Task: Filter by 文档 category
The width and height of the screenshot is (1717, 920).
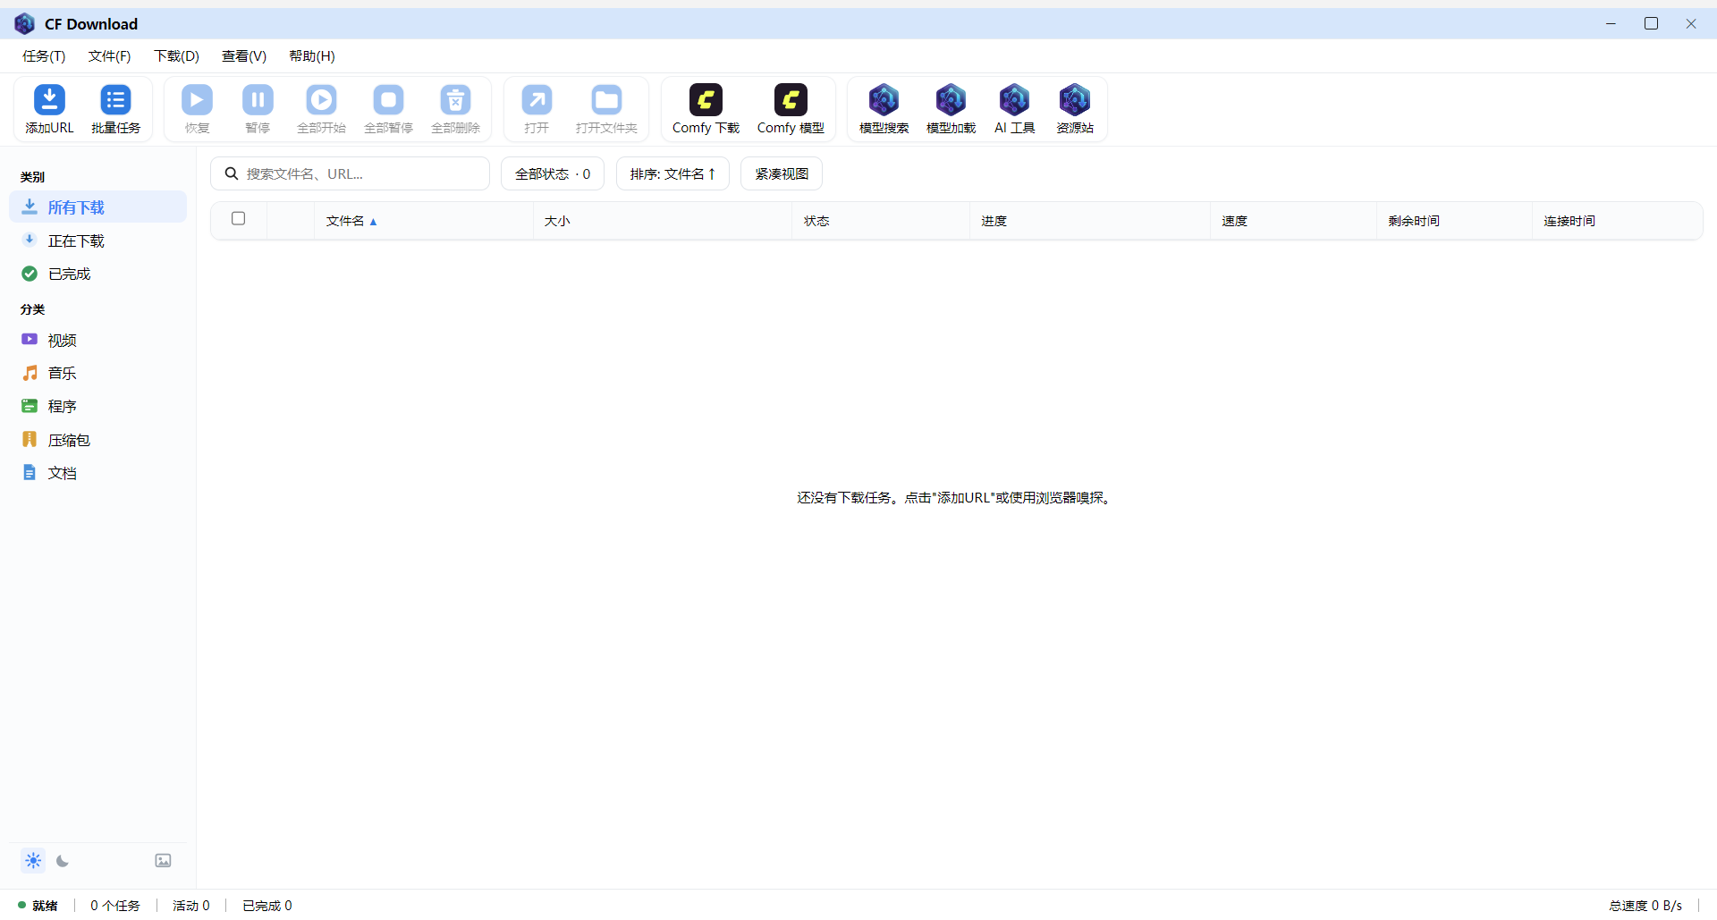Action: (98, 473)
